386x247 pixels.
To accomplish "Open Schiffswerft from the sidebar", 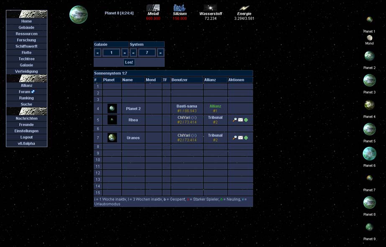I will (x=26, y=46).
